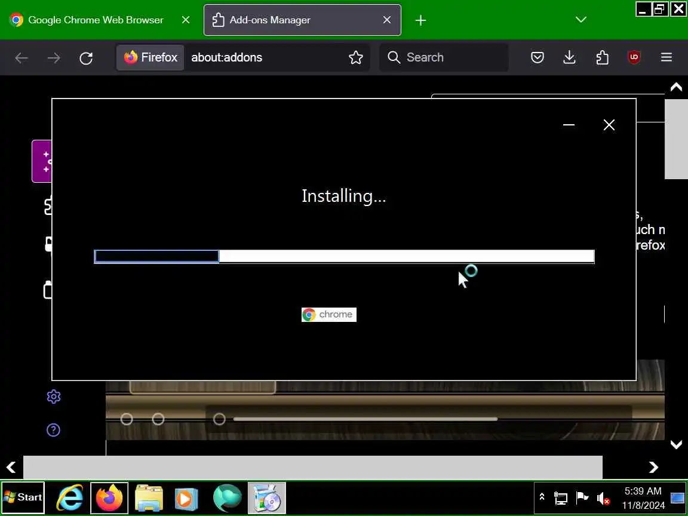Open Action Center flag icon
Image resolution: width=688 pixels, height=516 pixels.
582,497
